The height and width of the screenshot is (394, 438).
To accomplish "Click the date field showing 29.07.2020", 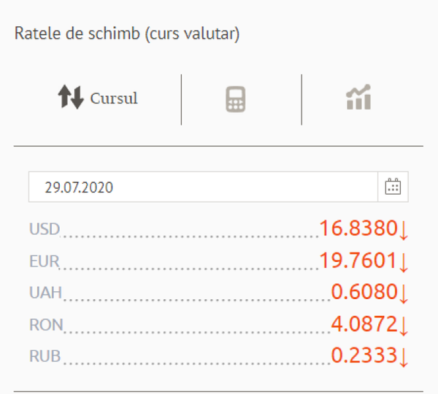I will point(203,187).
